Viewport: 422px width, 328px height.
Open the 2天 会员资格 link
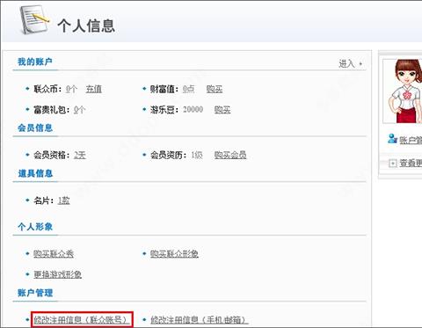80,155
